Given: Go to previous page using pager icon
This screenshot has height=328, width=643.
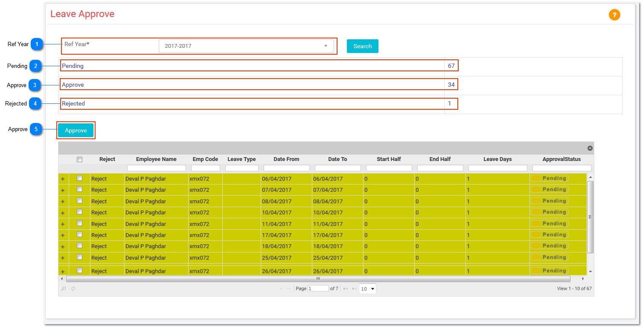Looking at the screenshot, I should coord(288,289).
